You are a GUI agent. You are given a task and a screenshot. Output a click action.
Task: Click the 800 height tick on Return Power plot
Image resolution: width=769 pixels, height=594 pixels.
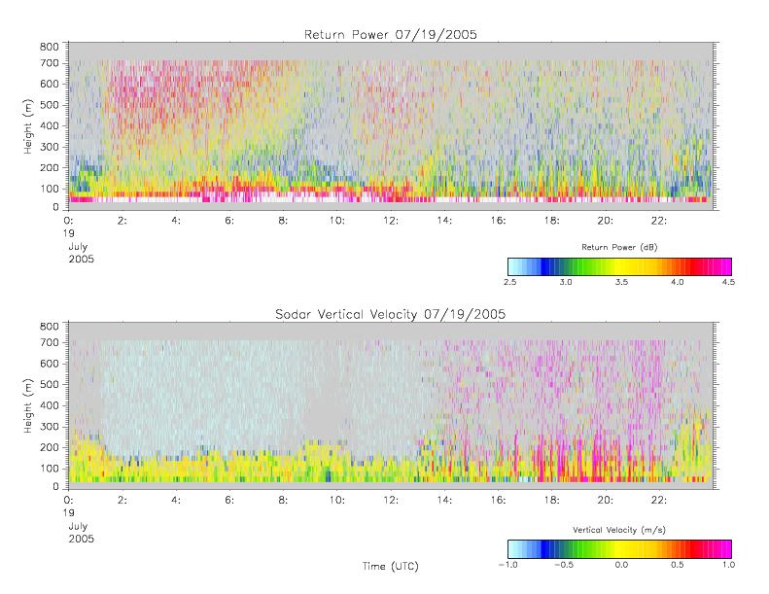tap(49, 47)
